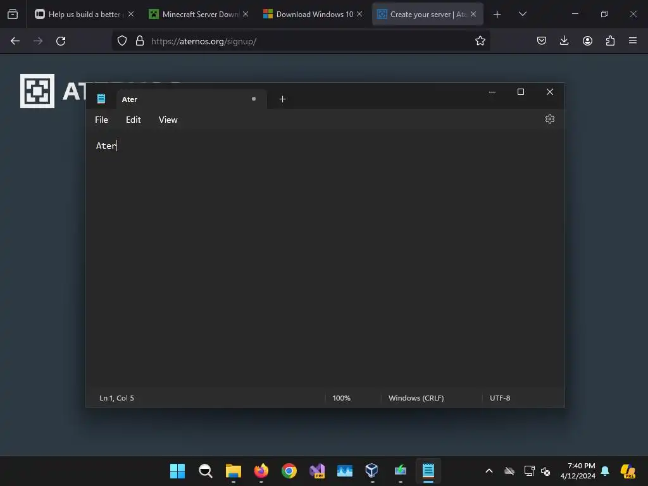Show hidden system tray icons
Image resolution: width=648 pixels, height=486 pixels.
pyautogui.click(x=489, y=471)
